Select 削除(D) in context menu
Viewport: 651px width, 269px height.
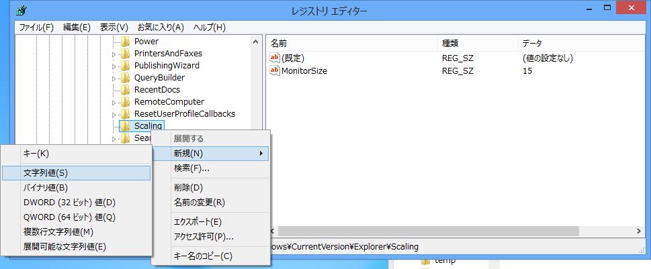210,188
